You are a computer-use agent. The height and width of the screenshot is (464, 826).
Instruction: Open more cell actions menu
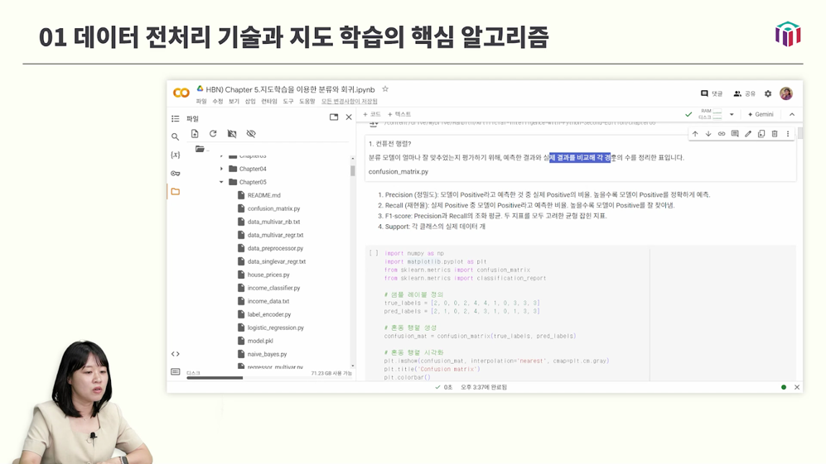[x=788, y=134]
